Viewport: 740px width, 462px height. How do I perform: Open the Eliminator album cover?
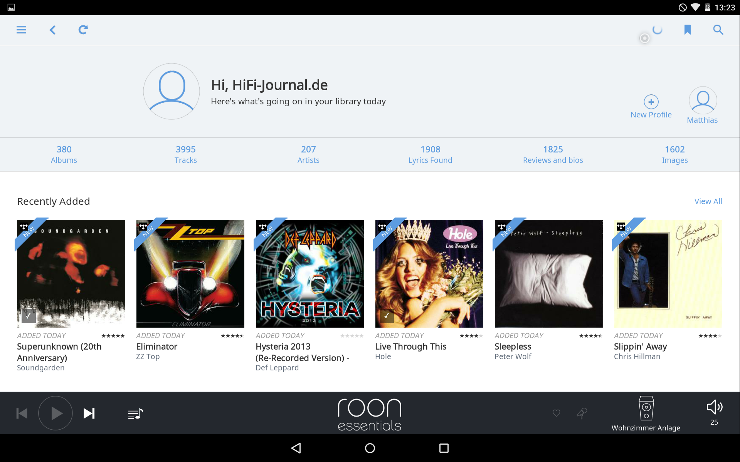click(x=190, y=274)
